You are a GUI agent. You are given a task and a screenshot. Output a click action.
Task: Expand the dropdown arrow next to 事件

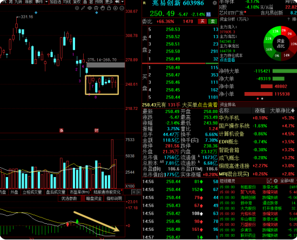(46, 2)
